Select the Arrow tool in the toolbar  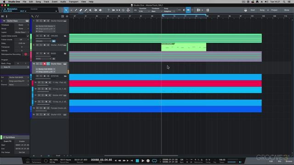pos(66,10)
